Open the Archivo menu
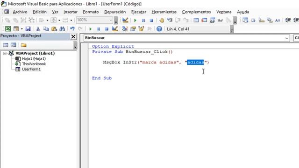This screenshot has height=168, width=299. click(20, 12)
